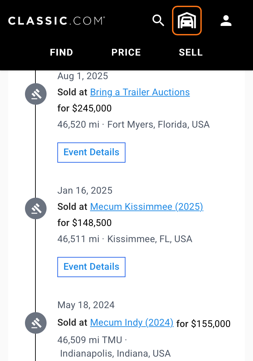
Task: Click the Fort Myers, Florida location text
Action: 159,125
